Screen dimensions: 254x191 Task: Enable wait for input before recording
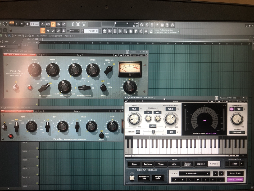(48, 24)
